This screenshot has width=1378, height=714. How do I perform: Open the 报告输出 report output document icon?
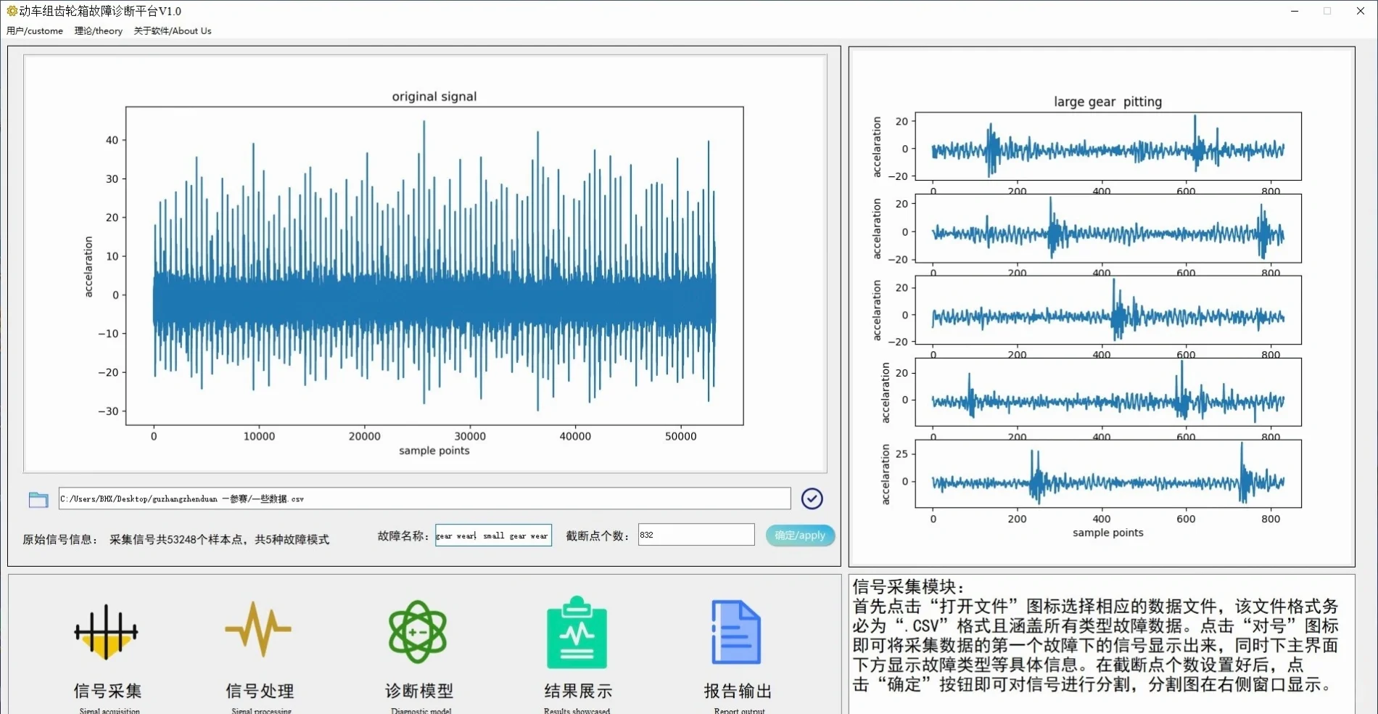736,633
